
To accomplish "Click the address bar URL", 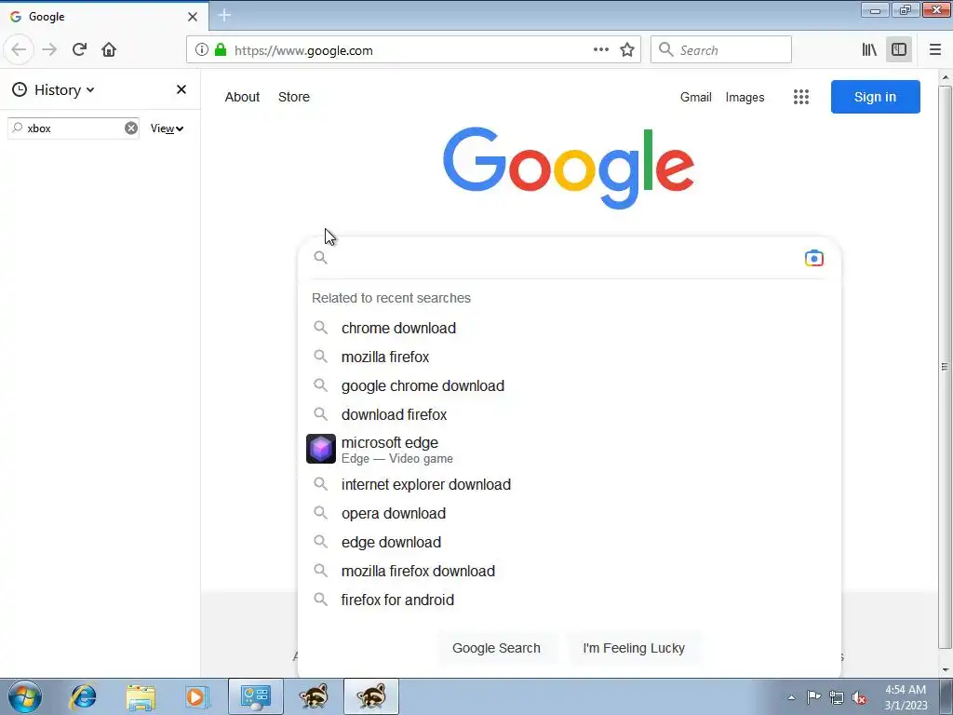I will (303, 50).
